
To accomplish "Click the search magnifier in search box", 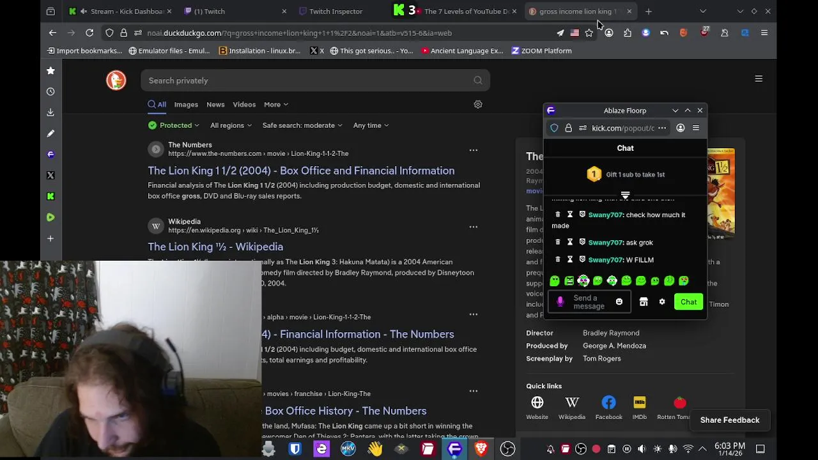I will pyautogui.click(x=478, y=80).
